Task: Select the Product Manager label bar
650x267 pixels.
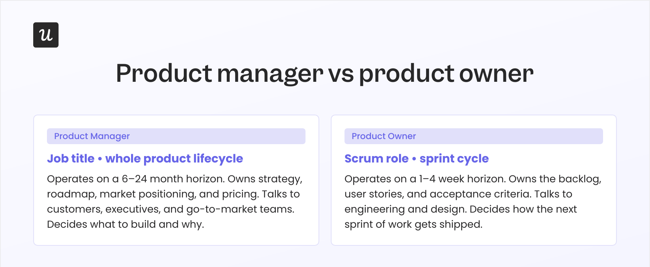Action: [176, 136]
